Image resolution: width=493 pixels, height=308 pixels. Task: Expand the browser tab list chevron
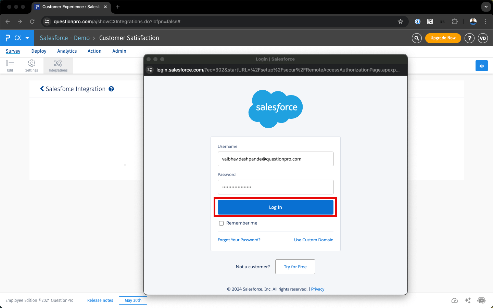tap(486, 7)
